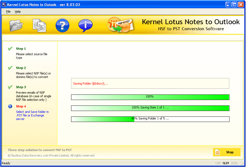Viewport: 246px width, 167px height.
Task: Click the 'NSF to PST Conversion Software' subtitle
Action: 191,29
